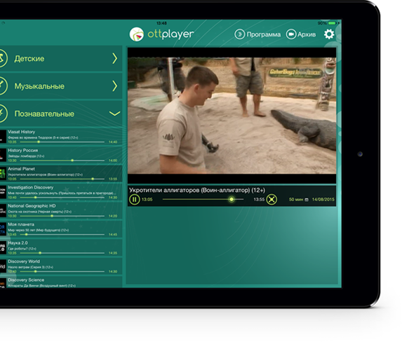Click the Познавательные category icon
Viewport: 402px width, 342px height.
pos(2,114)
